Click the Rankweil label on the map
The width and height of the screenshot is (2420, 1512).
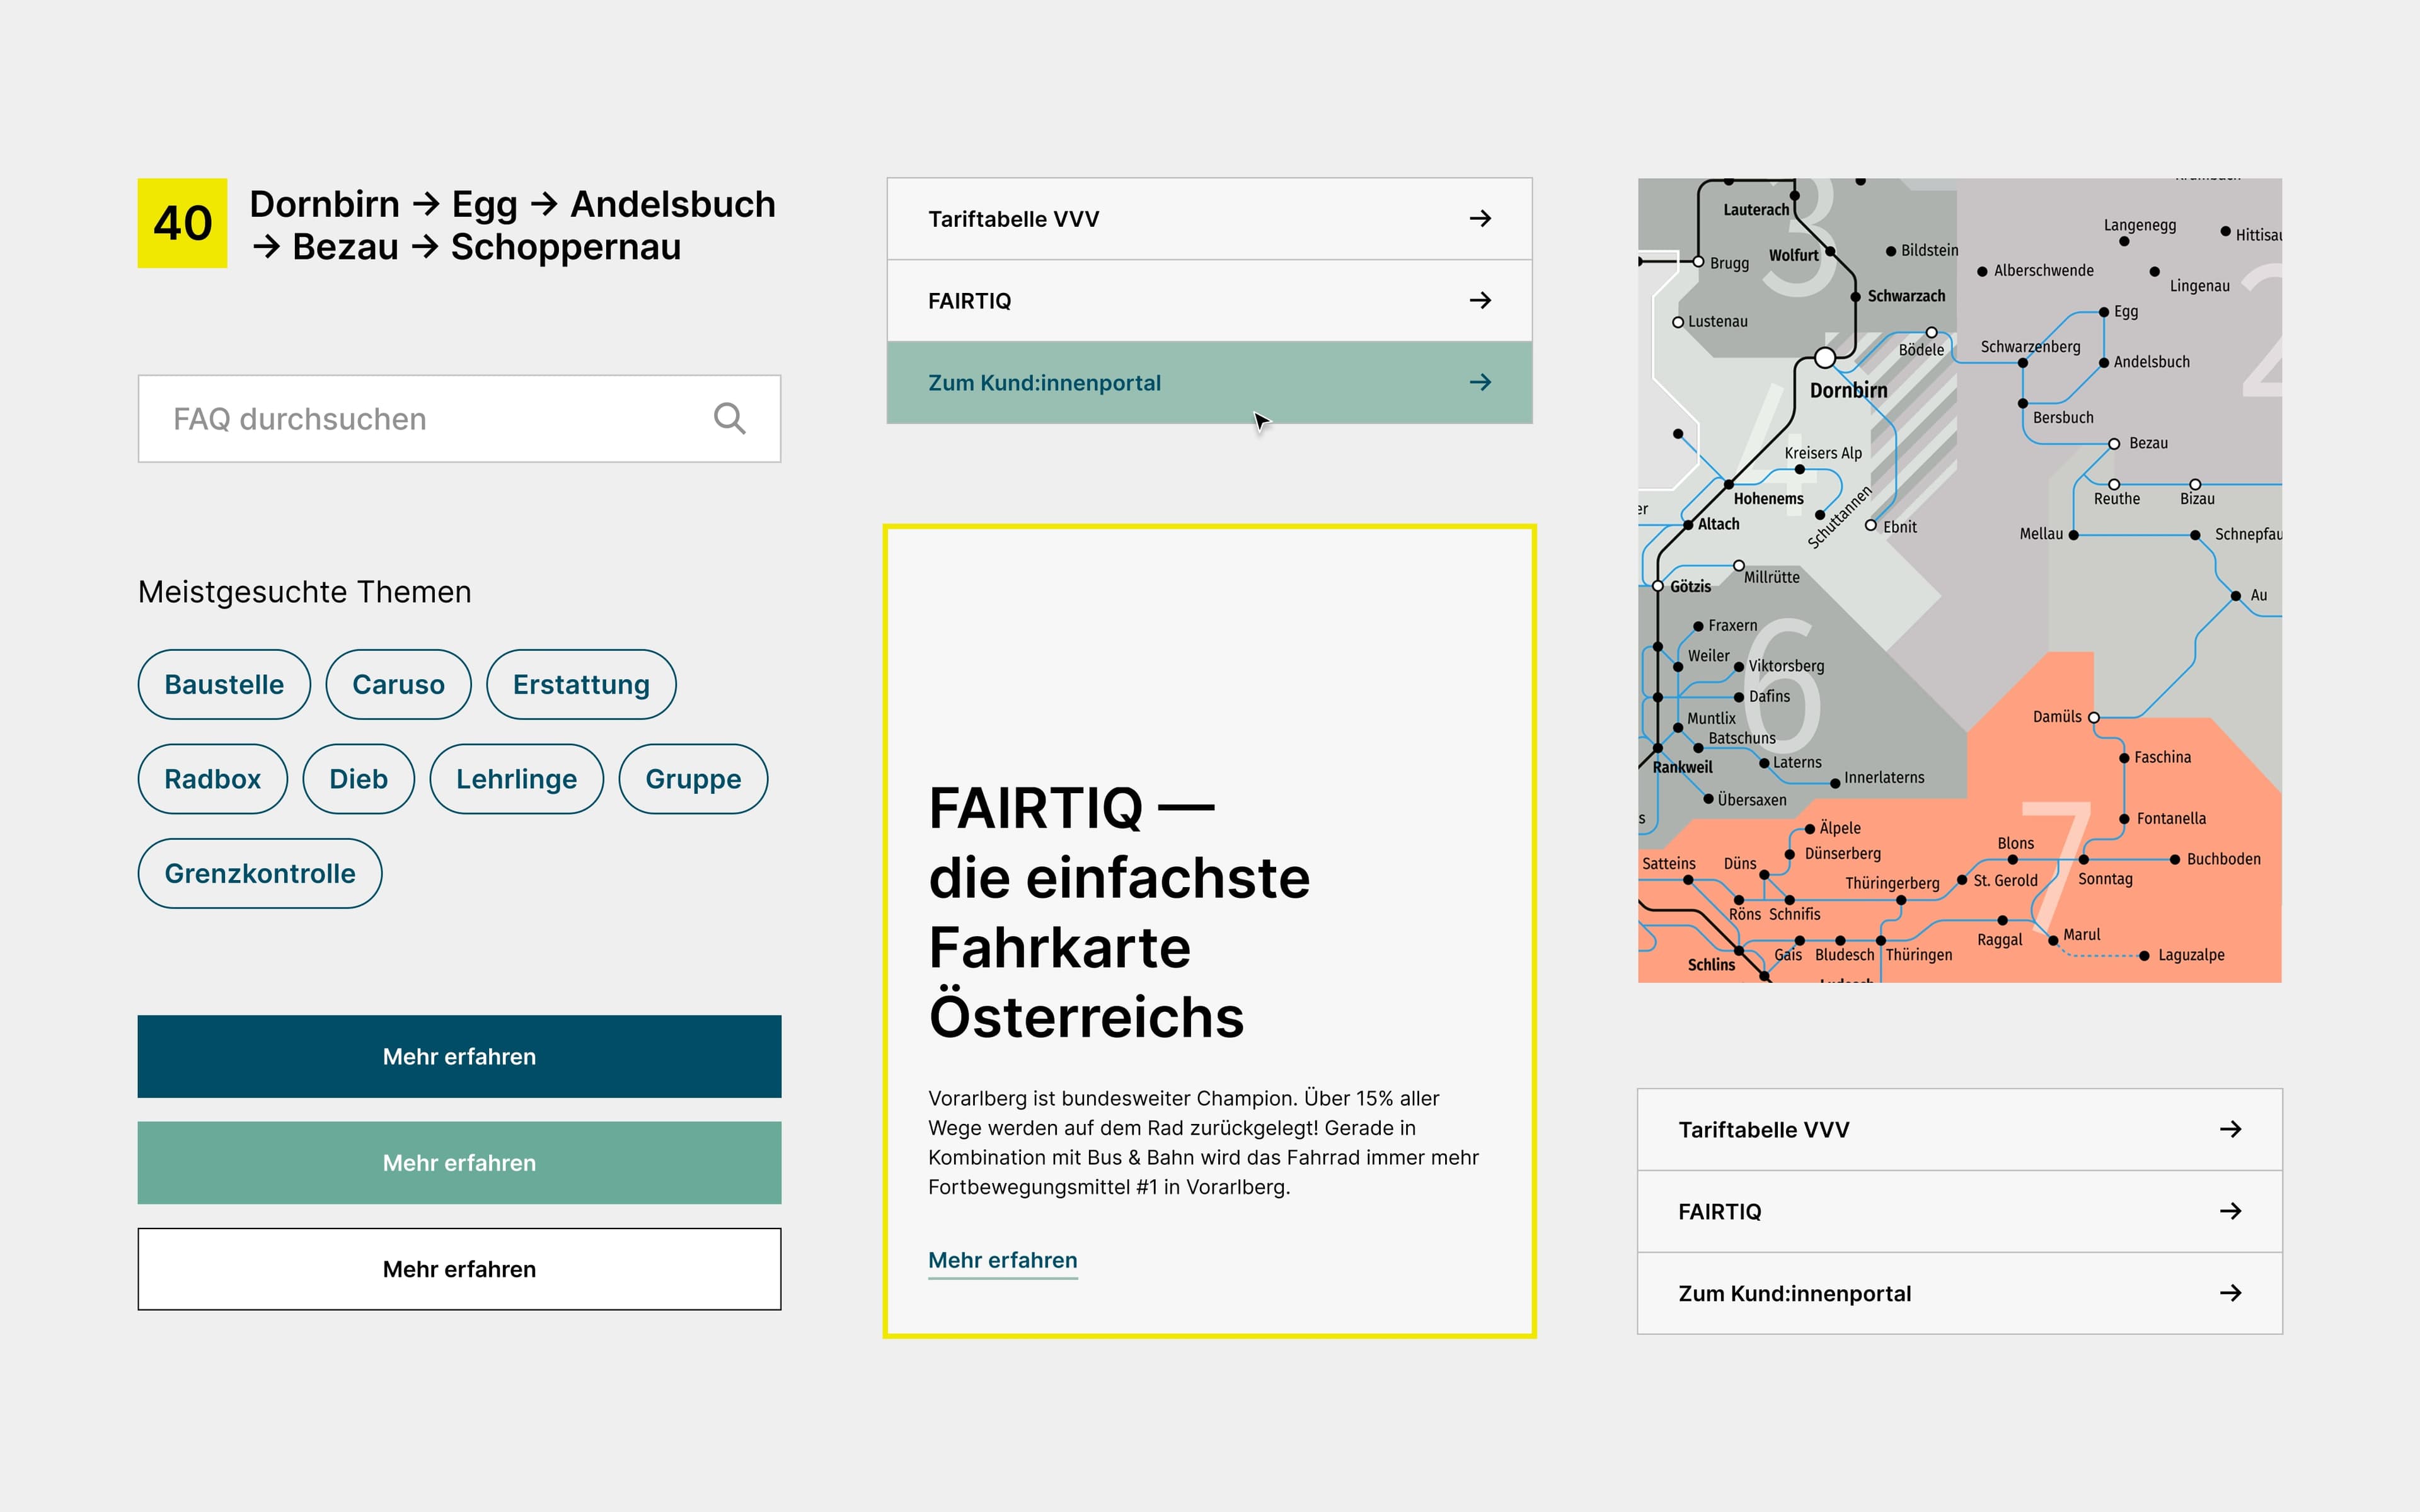click(x=1682, y=767)
